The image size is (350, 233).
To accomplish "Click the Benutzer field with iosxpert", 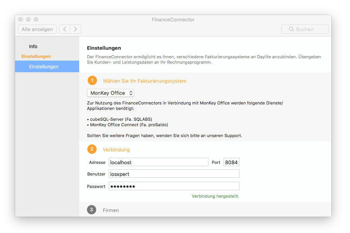I will tap(174, 174).
